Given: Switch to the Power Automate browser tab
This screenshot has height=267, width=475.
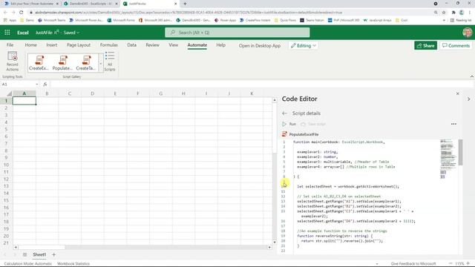Looking at the screenshot, I should [x=31, y=4].
